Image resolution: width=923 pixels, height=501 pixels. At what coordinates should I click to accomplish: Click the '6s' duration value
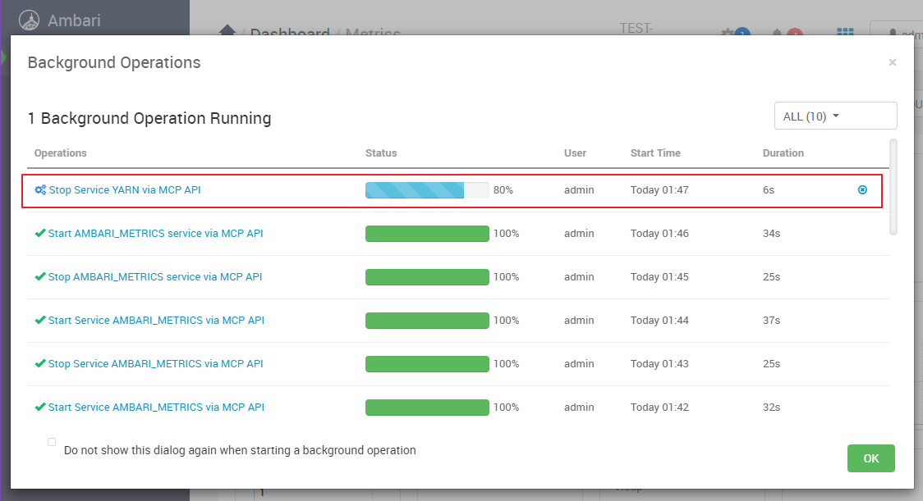point(768,190)
